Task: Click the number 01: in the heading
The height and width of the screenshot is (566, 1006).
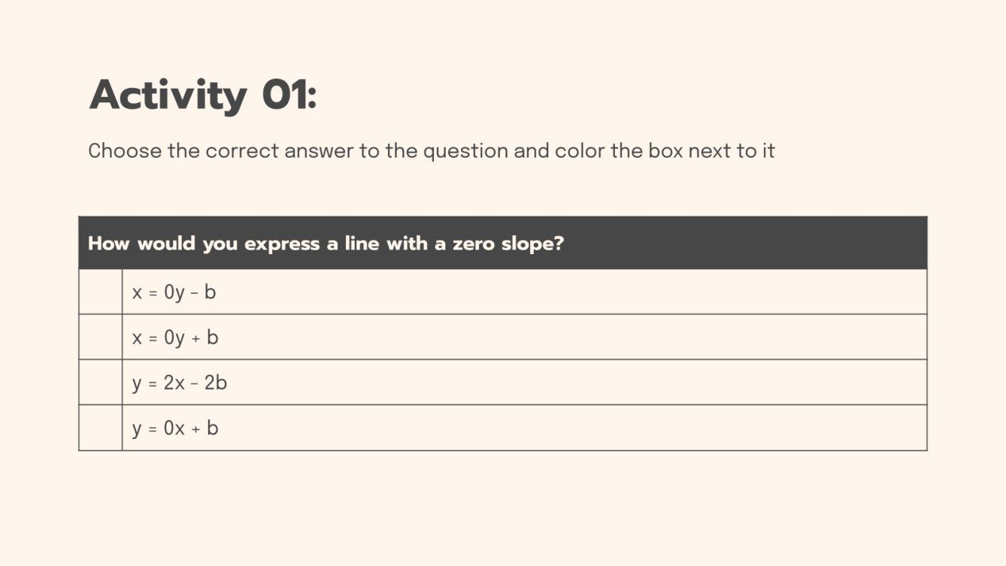Action: click(289, 95)
